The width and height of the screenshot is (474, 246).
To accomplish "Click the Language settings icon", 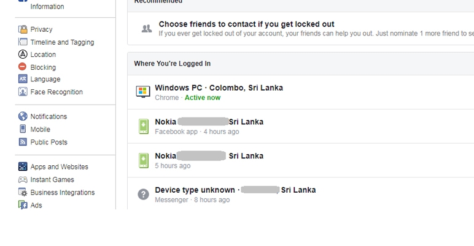I will pyautogui.click(x=23, y=79).
